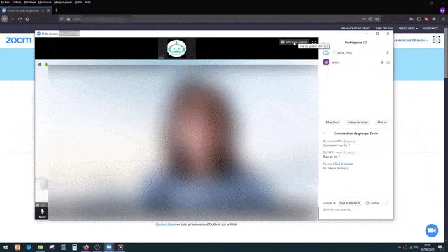Open Windows Start menu
This screenshot has width=448, height=252.
pos(6,247)
